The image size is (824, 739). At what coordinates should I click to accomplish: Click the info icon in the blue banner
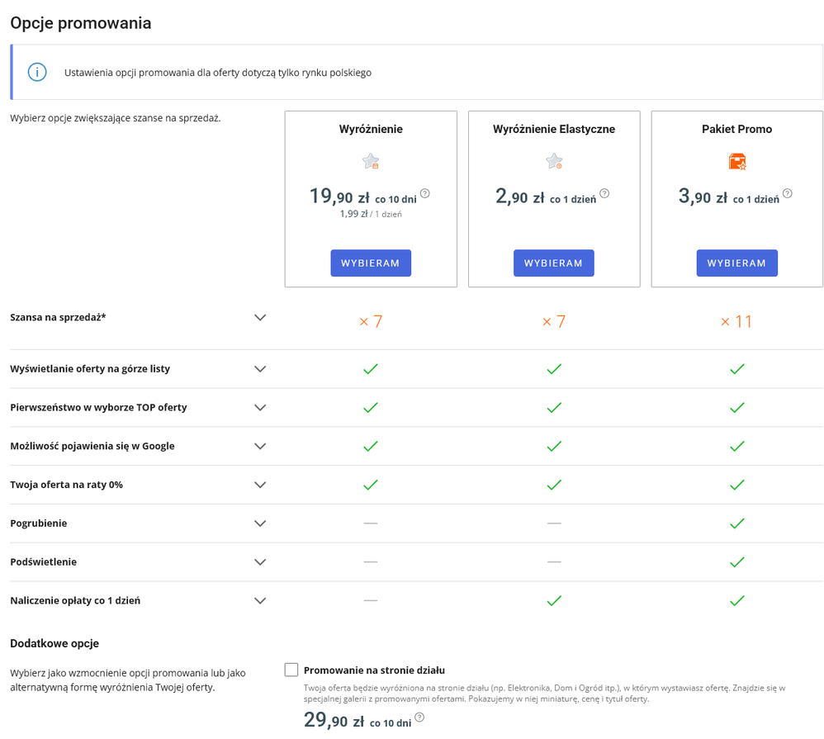[x=37, y=72]
